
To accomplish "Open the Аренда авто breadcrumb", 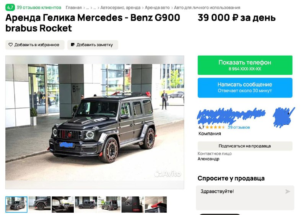I will [x=157, y=8].
